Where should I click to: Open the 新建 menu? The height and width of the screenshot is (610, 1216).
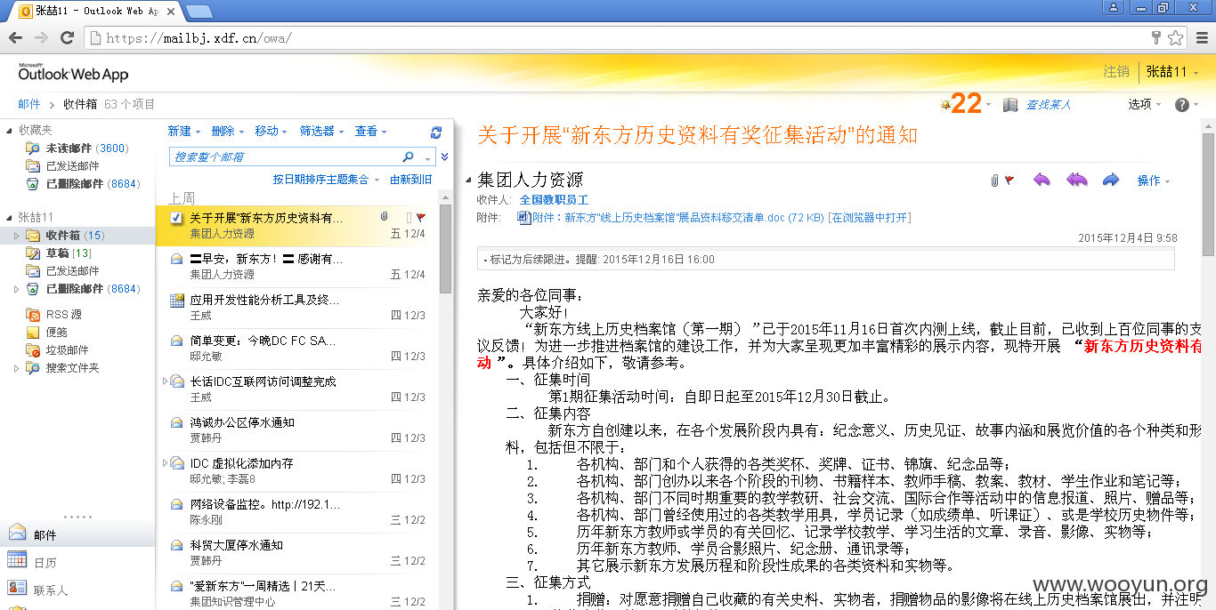[x=184, y=132]
